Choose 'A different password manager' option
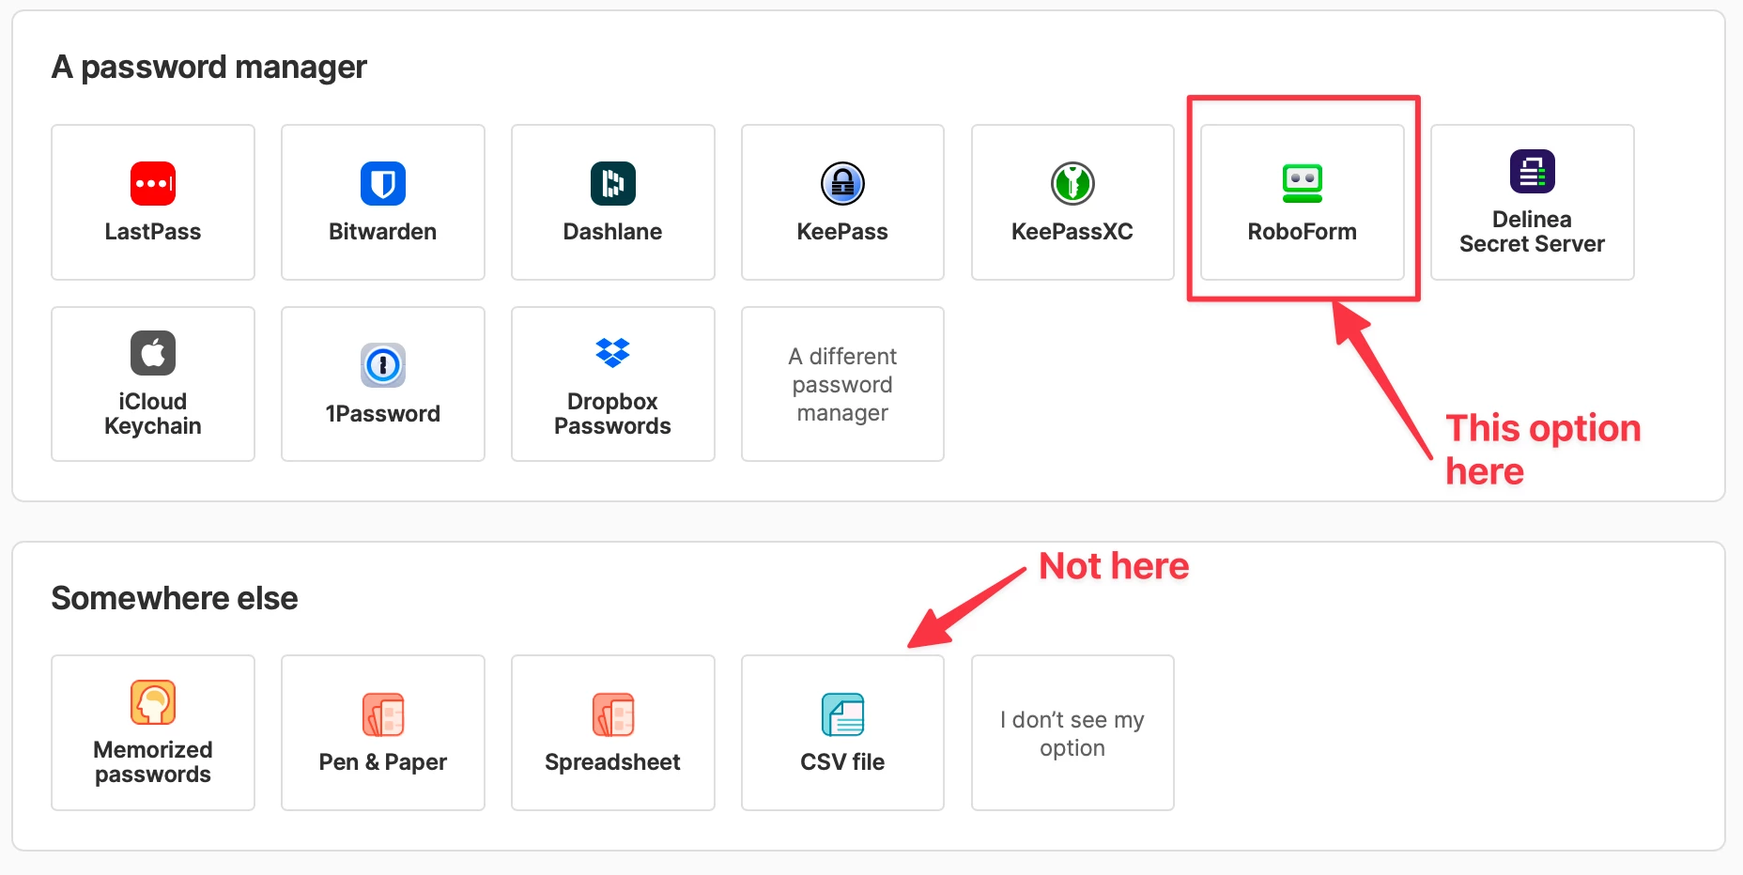Image resolution: width=1743 pixels, height=875 pixels. click(x=842, y=384)
